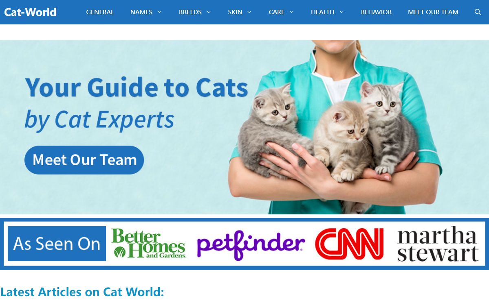
Task: Expand the Care dropdown chevron
Action: pyautogui.click(x=291, y=12)
